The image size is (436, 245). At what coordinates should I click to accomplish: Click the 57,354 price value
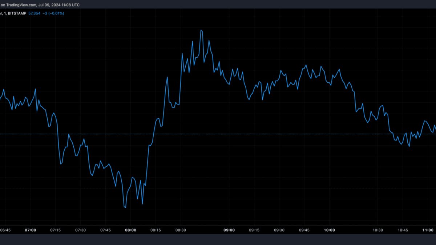pos(35,13)
